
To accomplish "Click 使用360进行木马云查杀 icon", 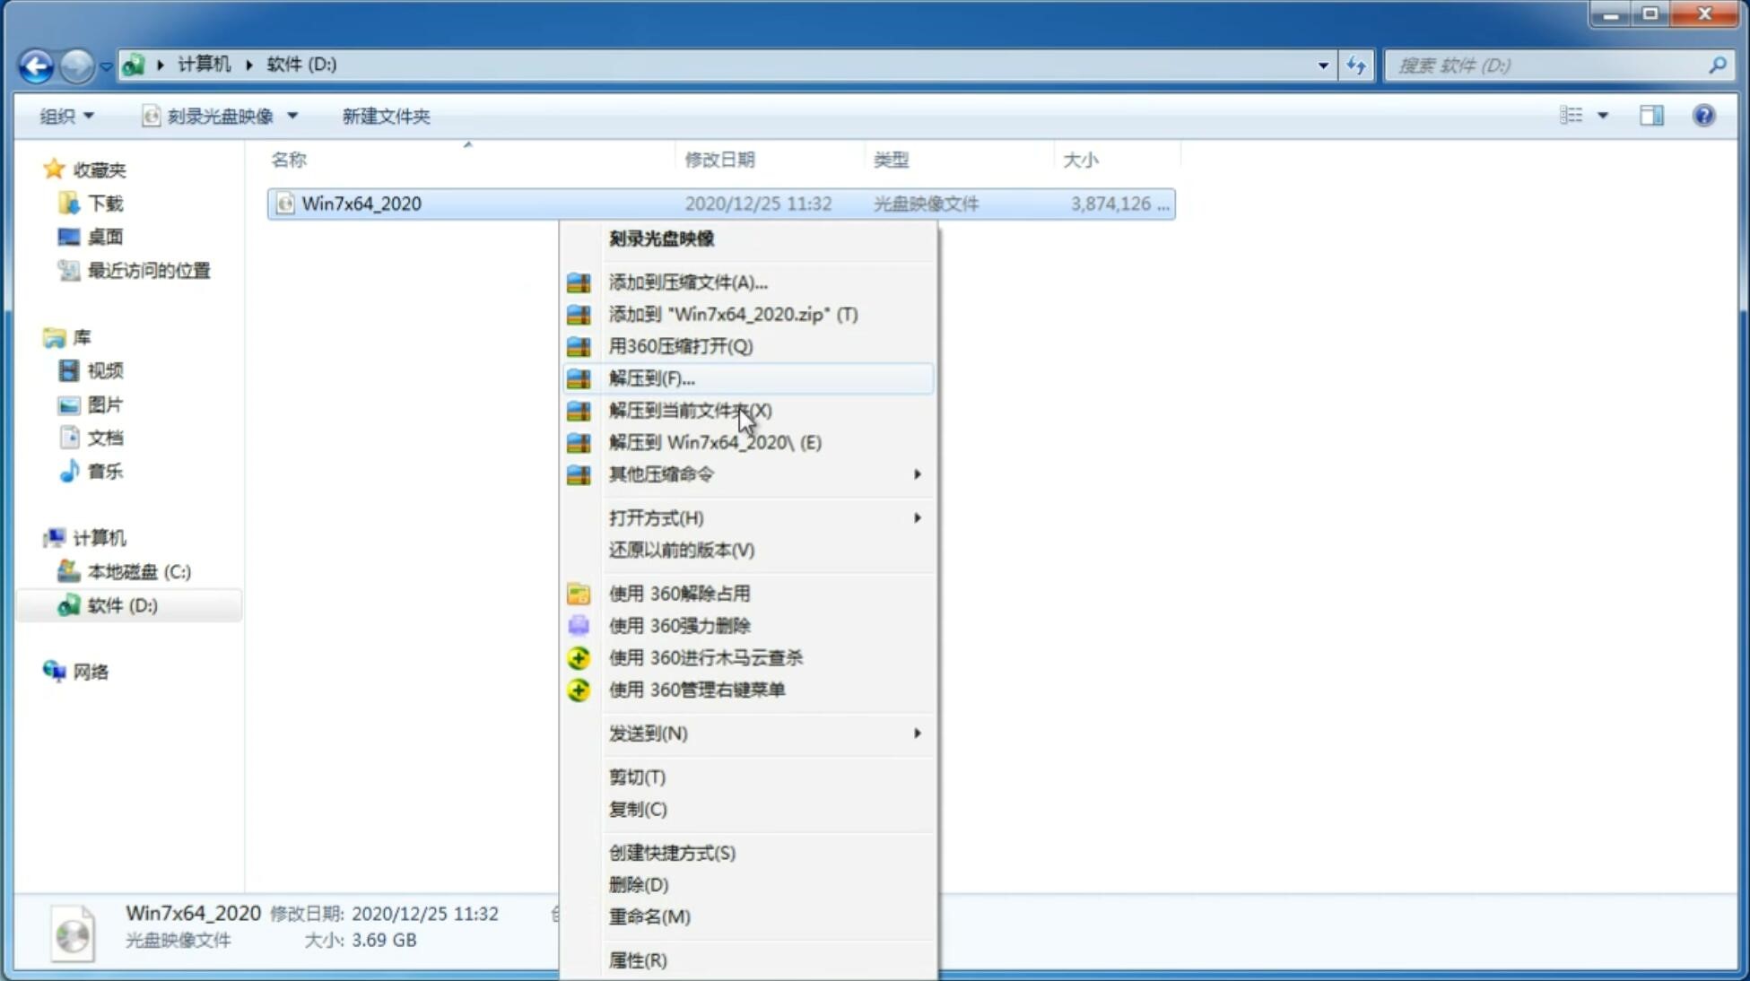I will (x=579, y=657).
